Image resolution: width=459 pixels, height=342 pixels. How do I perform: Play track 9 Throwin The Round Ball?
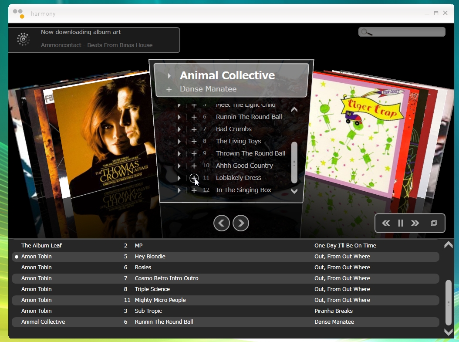[x=179, y=153]
